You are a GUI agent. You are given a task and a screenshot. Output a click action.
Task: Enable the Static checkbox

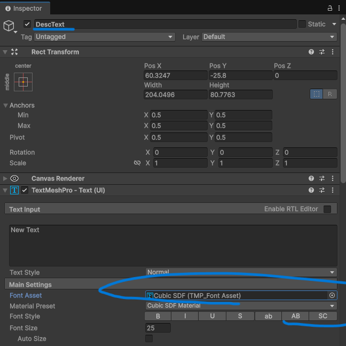pos(302,24)
